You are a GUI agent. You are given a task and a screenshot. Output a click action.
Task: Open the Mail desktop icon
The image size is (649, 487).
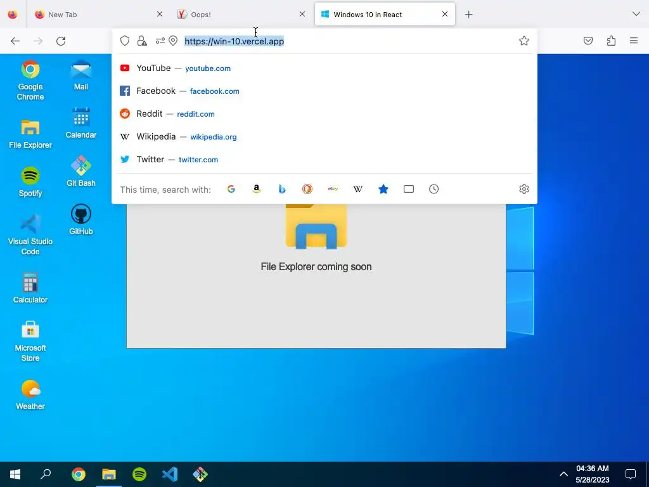(80, 75)
